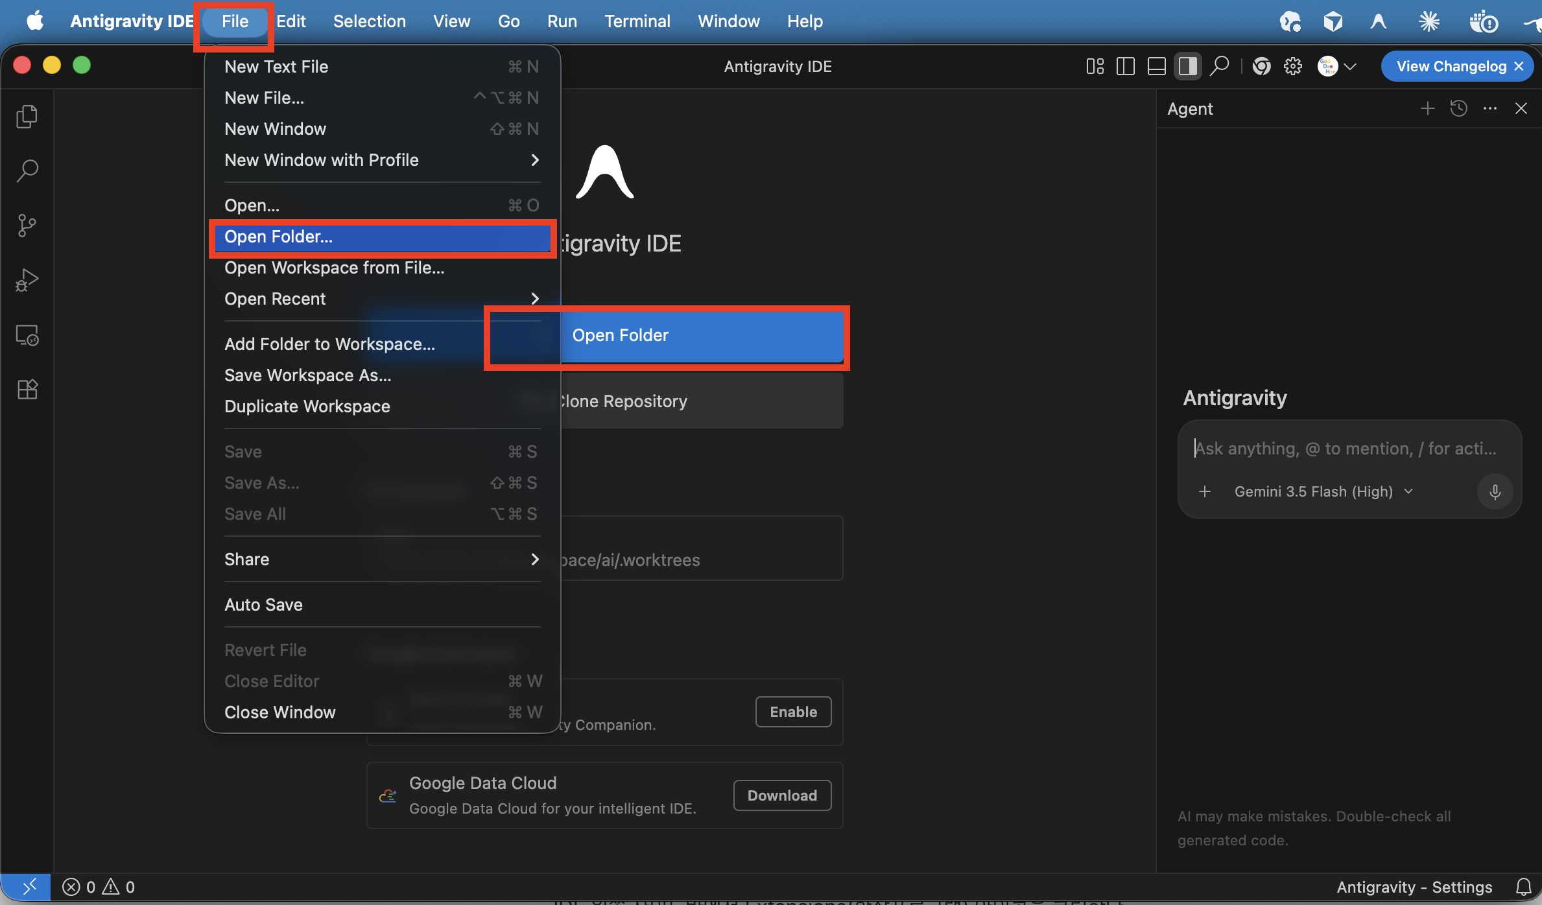Open notifications bell in status bar
The width and height of the screenshot is (1542, 905).
point(1523,886)
